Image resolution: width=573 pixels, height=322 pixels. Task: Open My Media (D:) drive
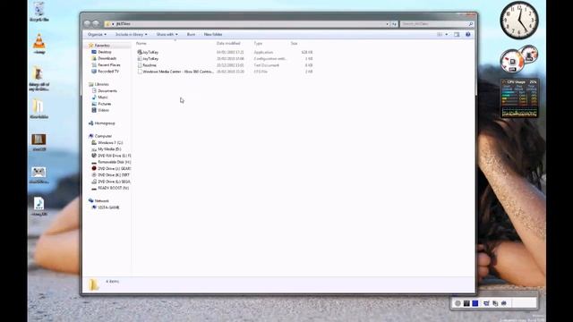click(x=109, y=149)
